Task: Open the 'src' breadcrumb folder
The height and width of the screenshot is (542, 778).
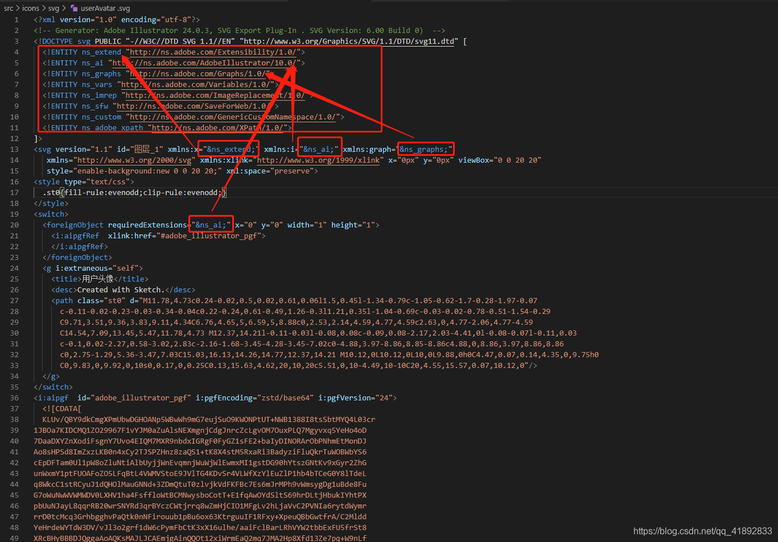Action: pyautogui.click(x=9, y=9)
